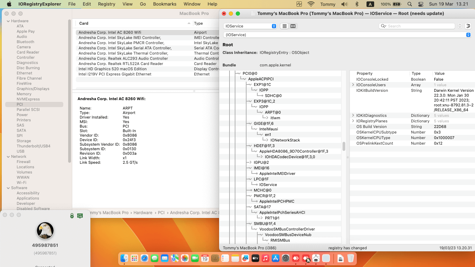The image size is (475, 267).
Task: Open the keyboard input source 'A' menu
Action: click(x=370, y=4)
